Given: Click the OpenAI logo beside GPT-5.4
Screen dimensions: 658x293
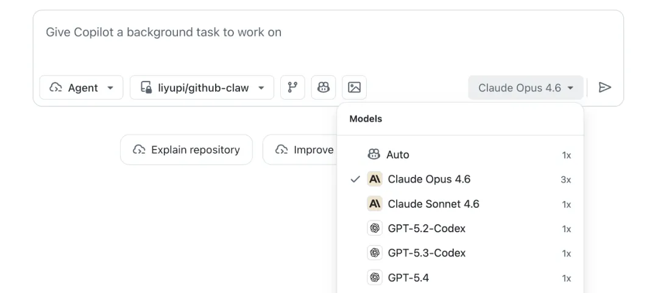Looking at the screenshot, I should point(375,278).
